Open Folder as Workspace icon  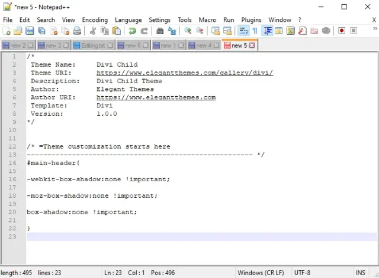[314, 31]
